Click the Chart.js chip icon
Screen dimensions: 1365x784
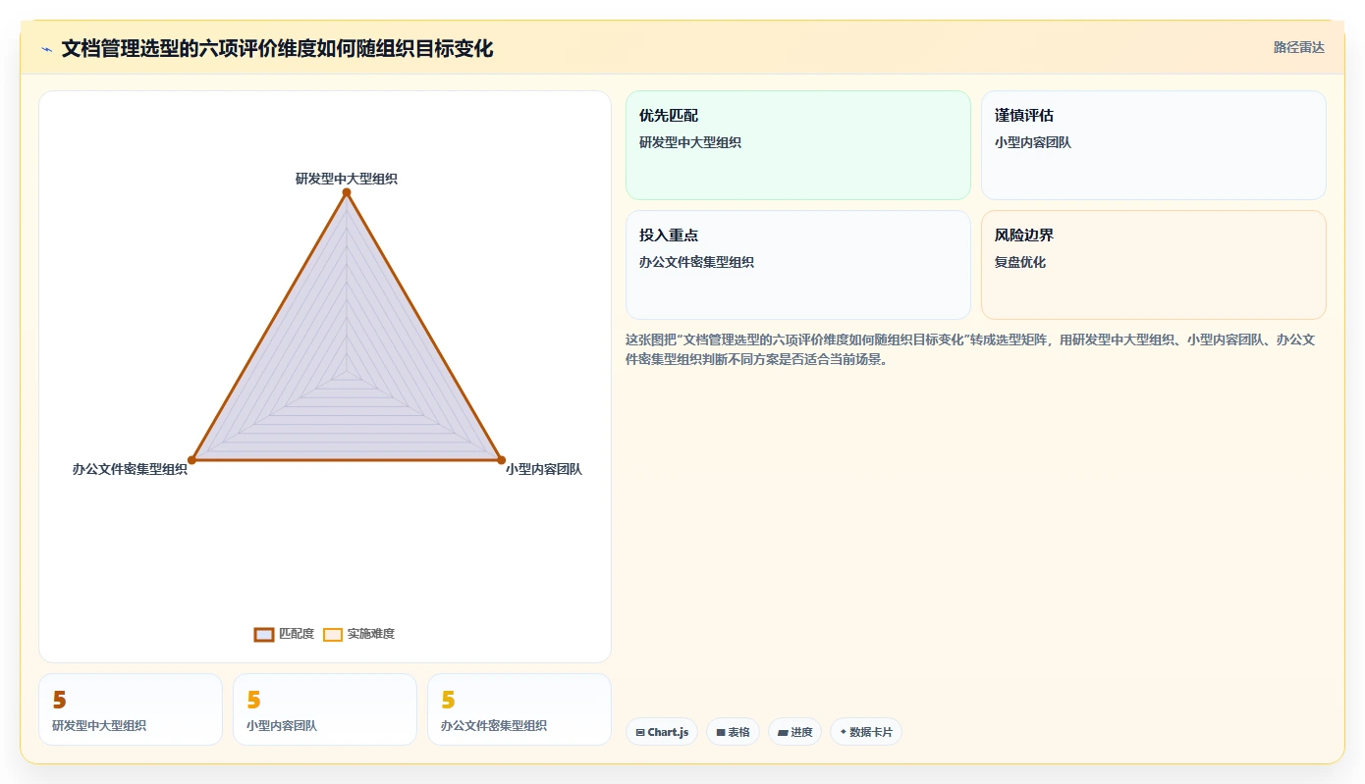point(640,733)
